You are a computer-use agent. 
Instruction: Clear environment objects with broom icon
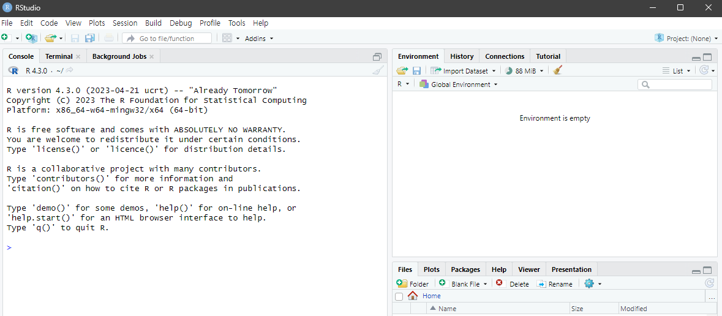pos(558,70)
